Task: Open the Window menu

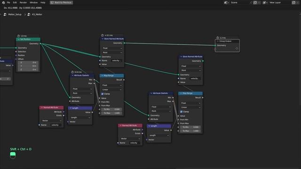Action: (x=33, y=2)
